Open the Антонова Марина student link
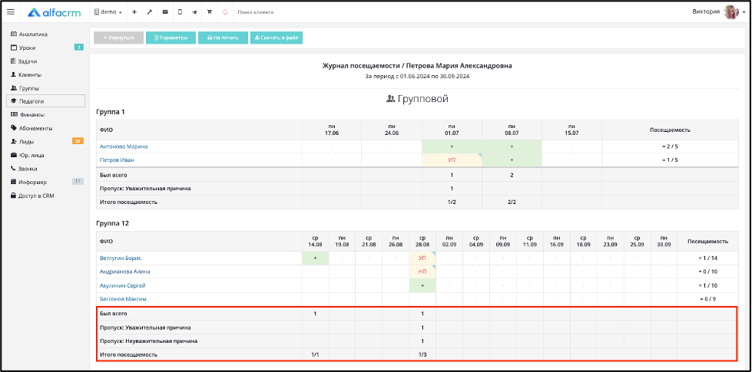Screen dimensions: 752x372 (x=124, y=146)
